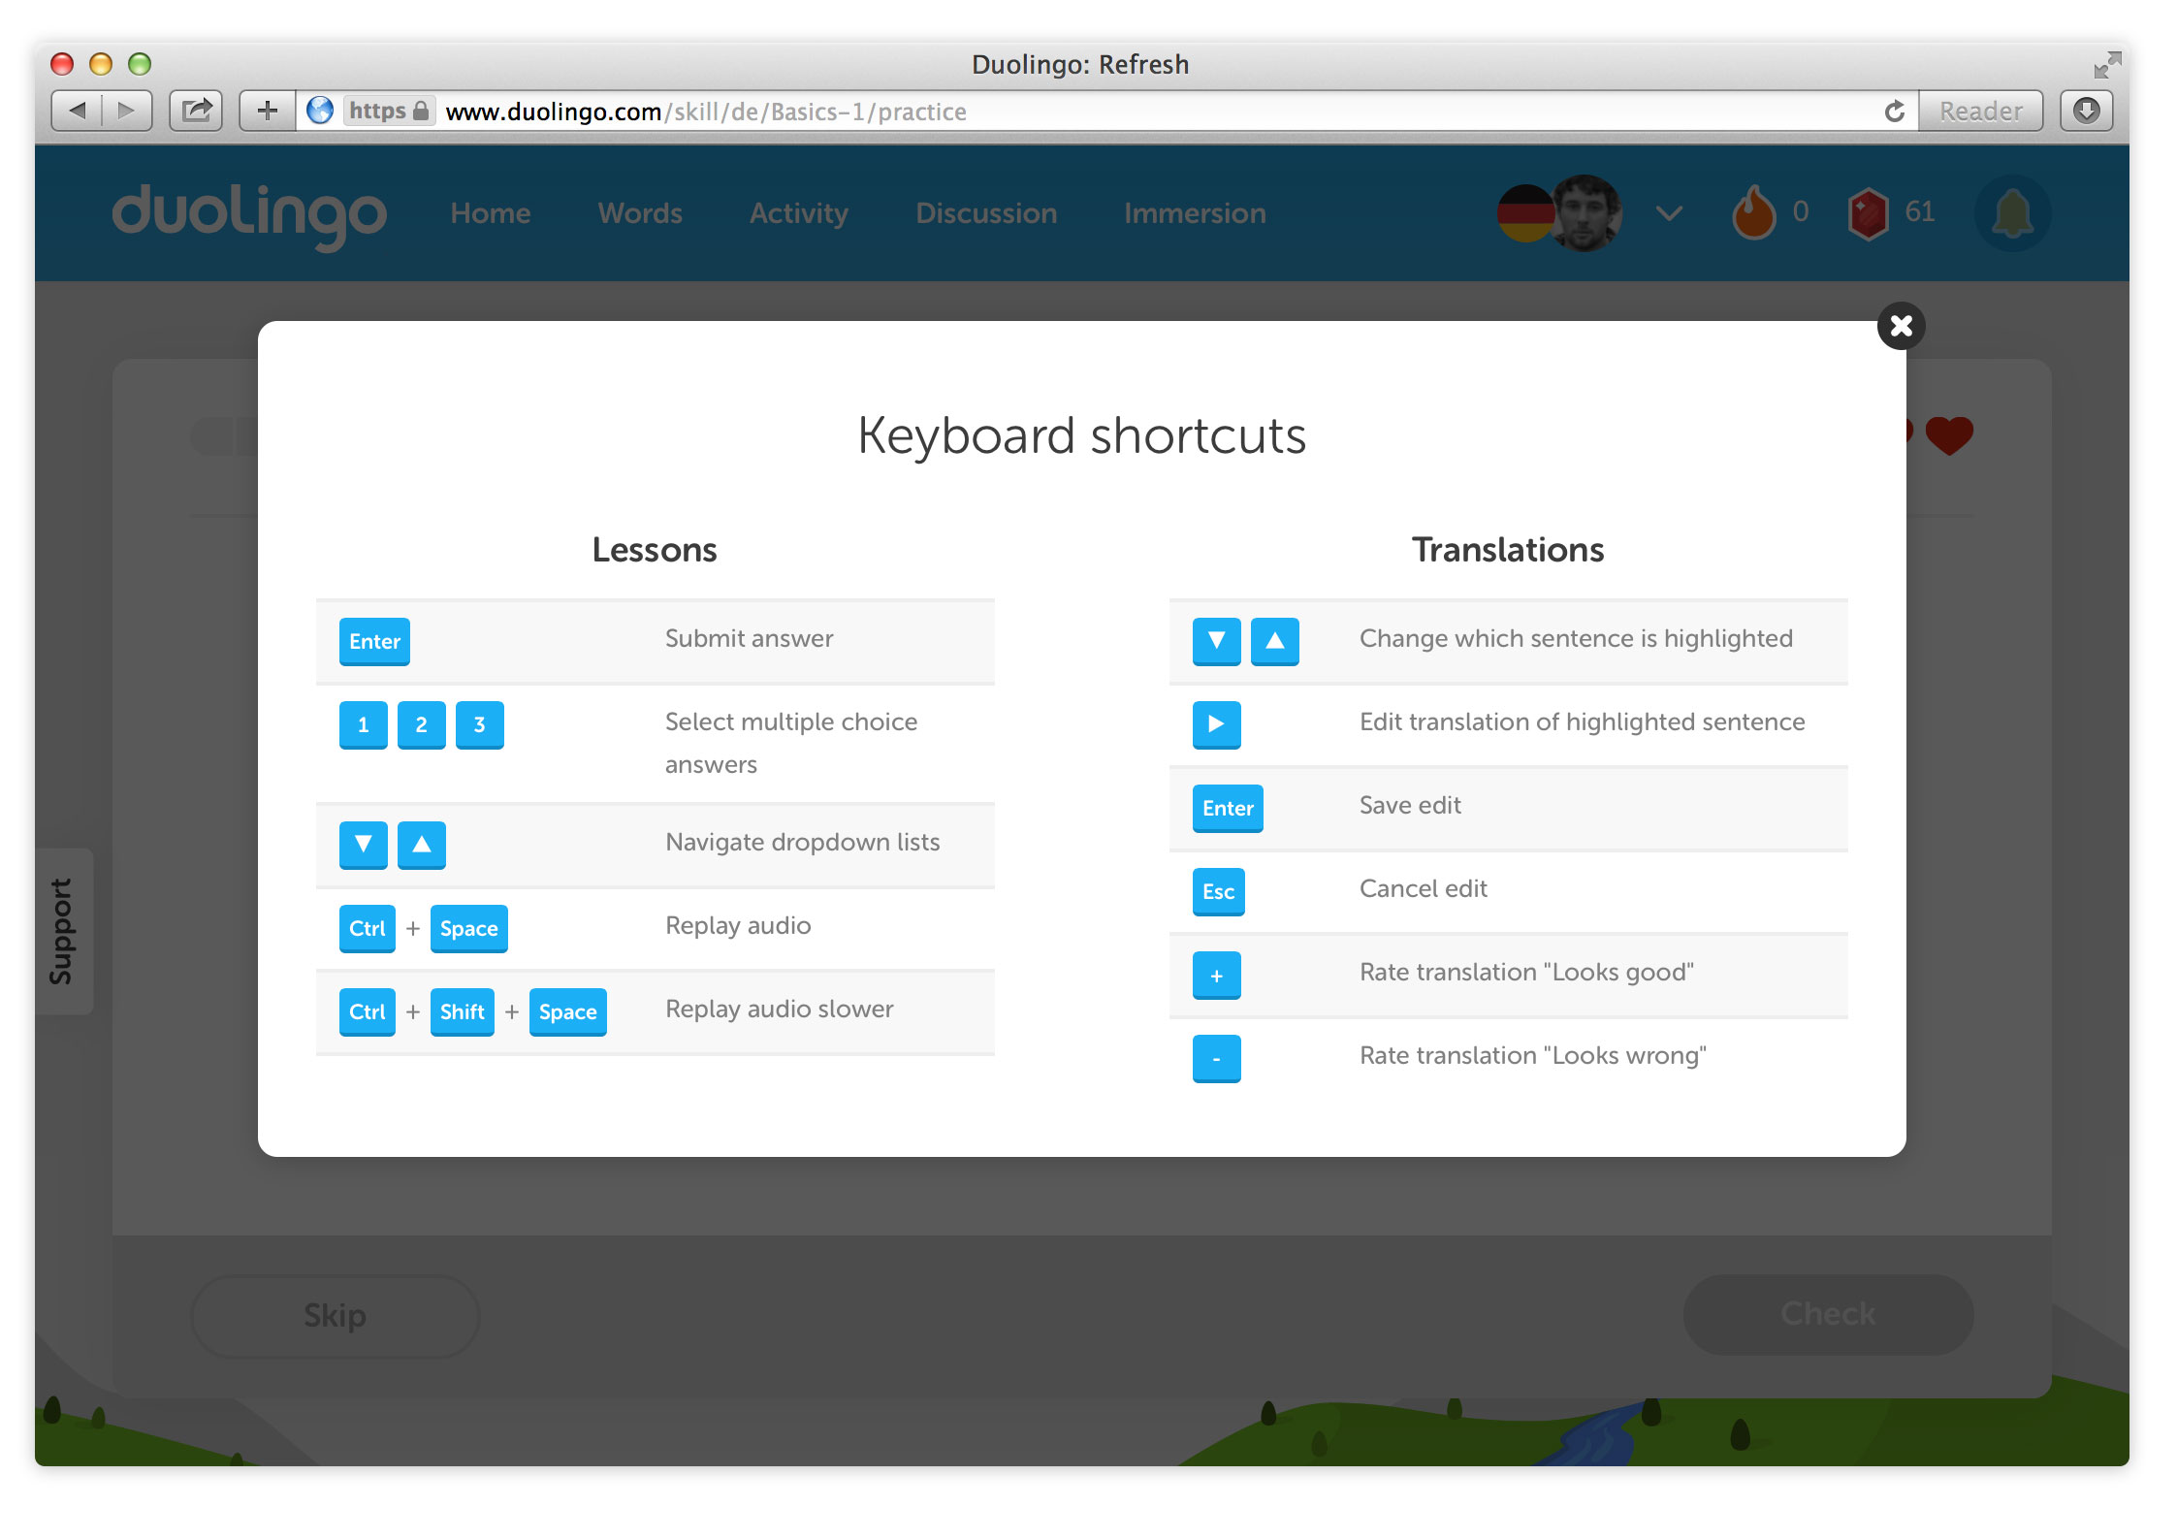
Task: Close the Keyboard shortcuts dialog
Action: (1901, 326)
